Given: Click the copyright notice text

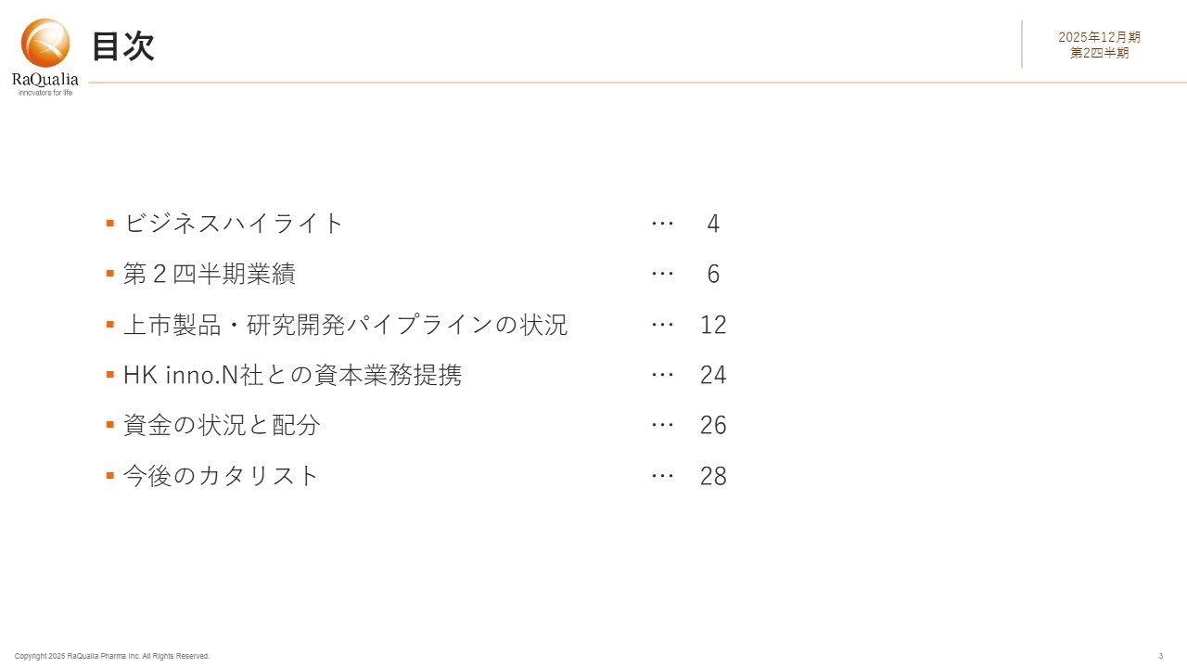Looking at the screenshot, I should (x=112, y=656).
